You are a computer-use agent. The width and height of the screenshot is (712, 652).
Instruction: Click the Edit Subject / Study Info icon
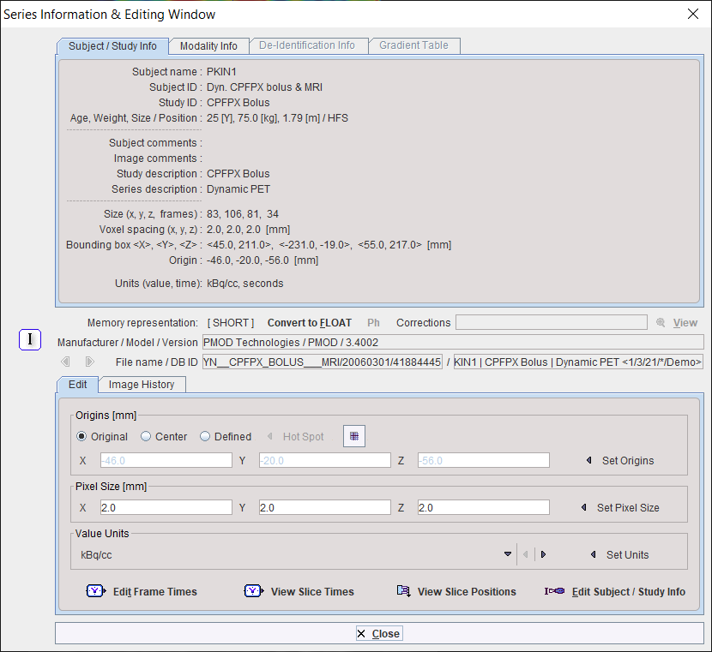point(554,591)
